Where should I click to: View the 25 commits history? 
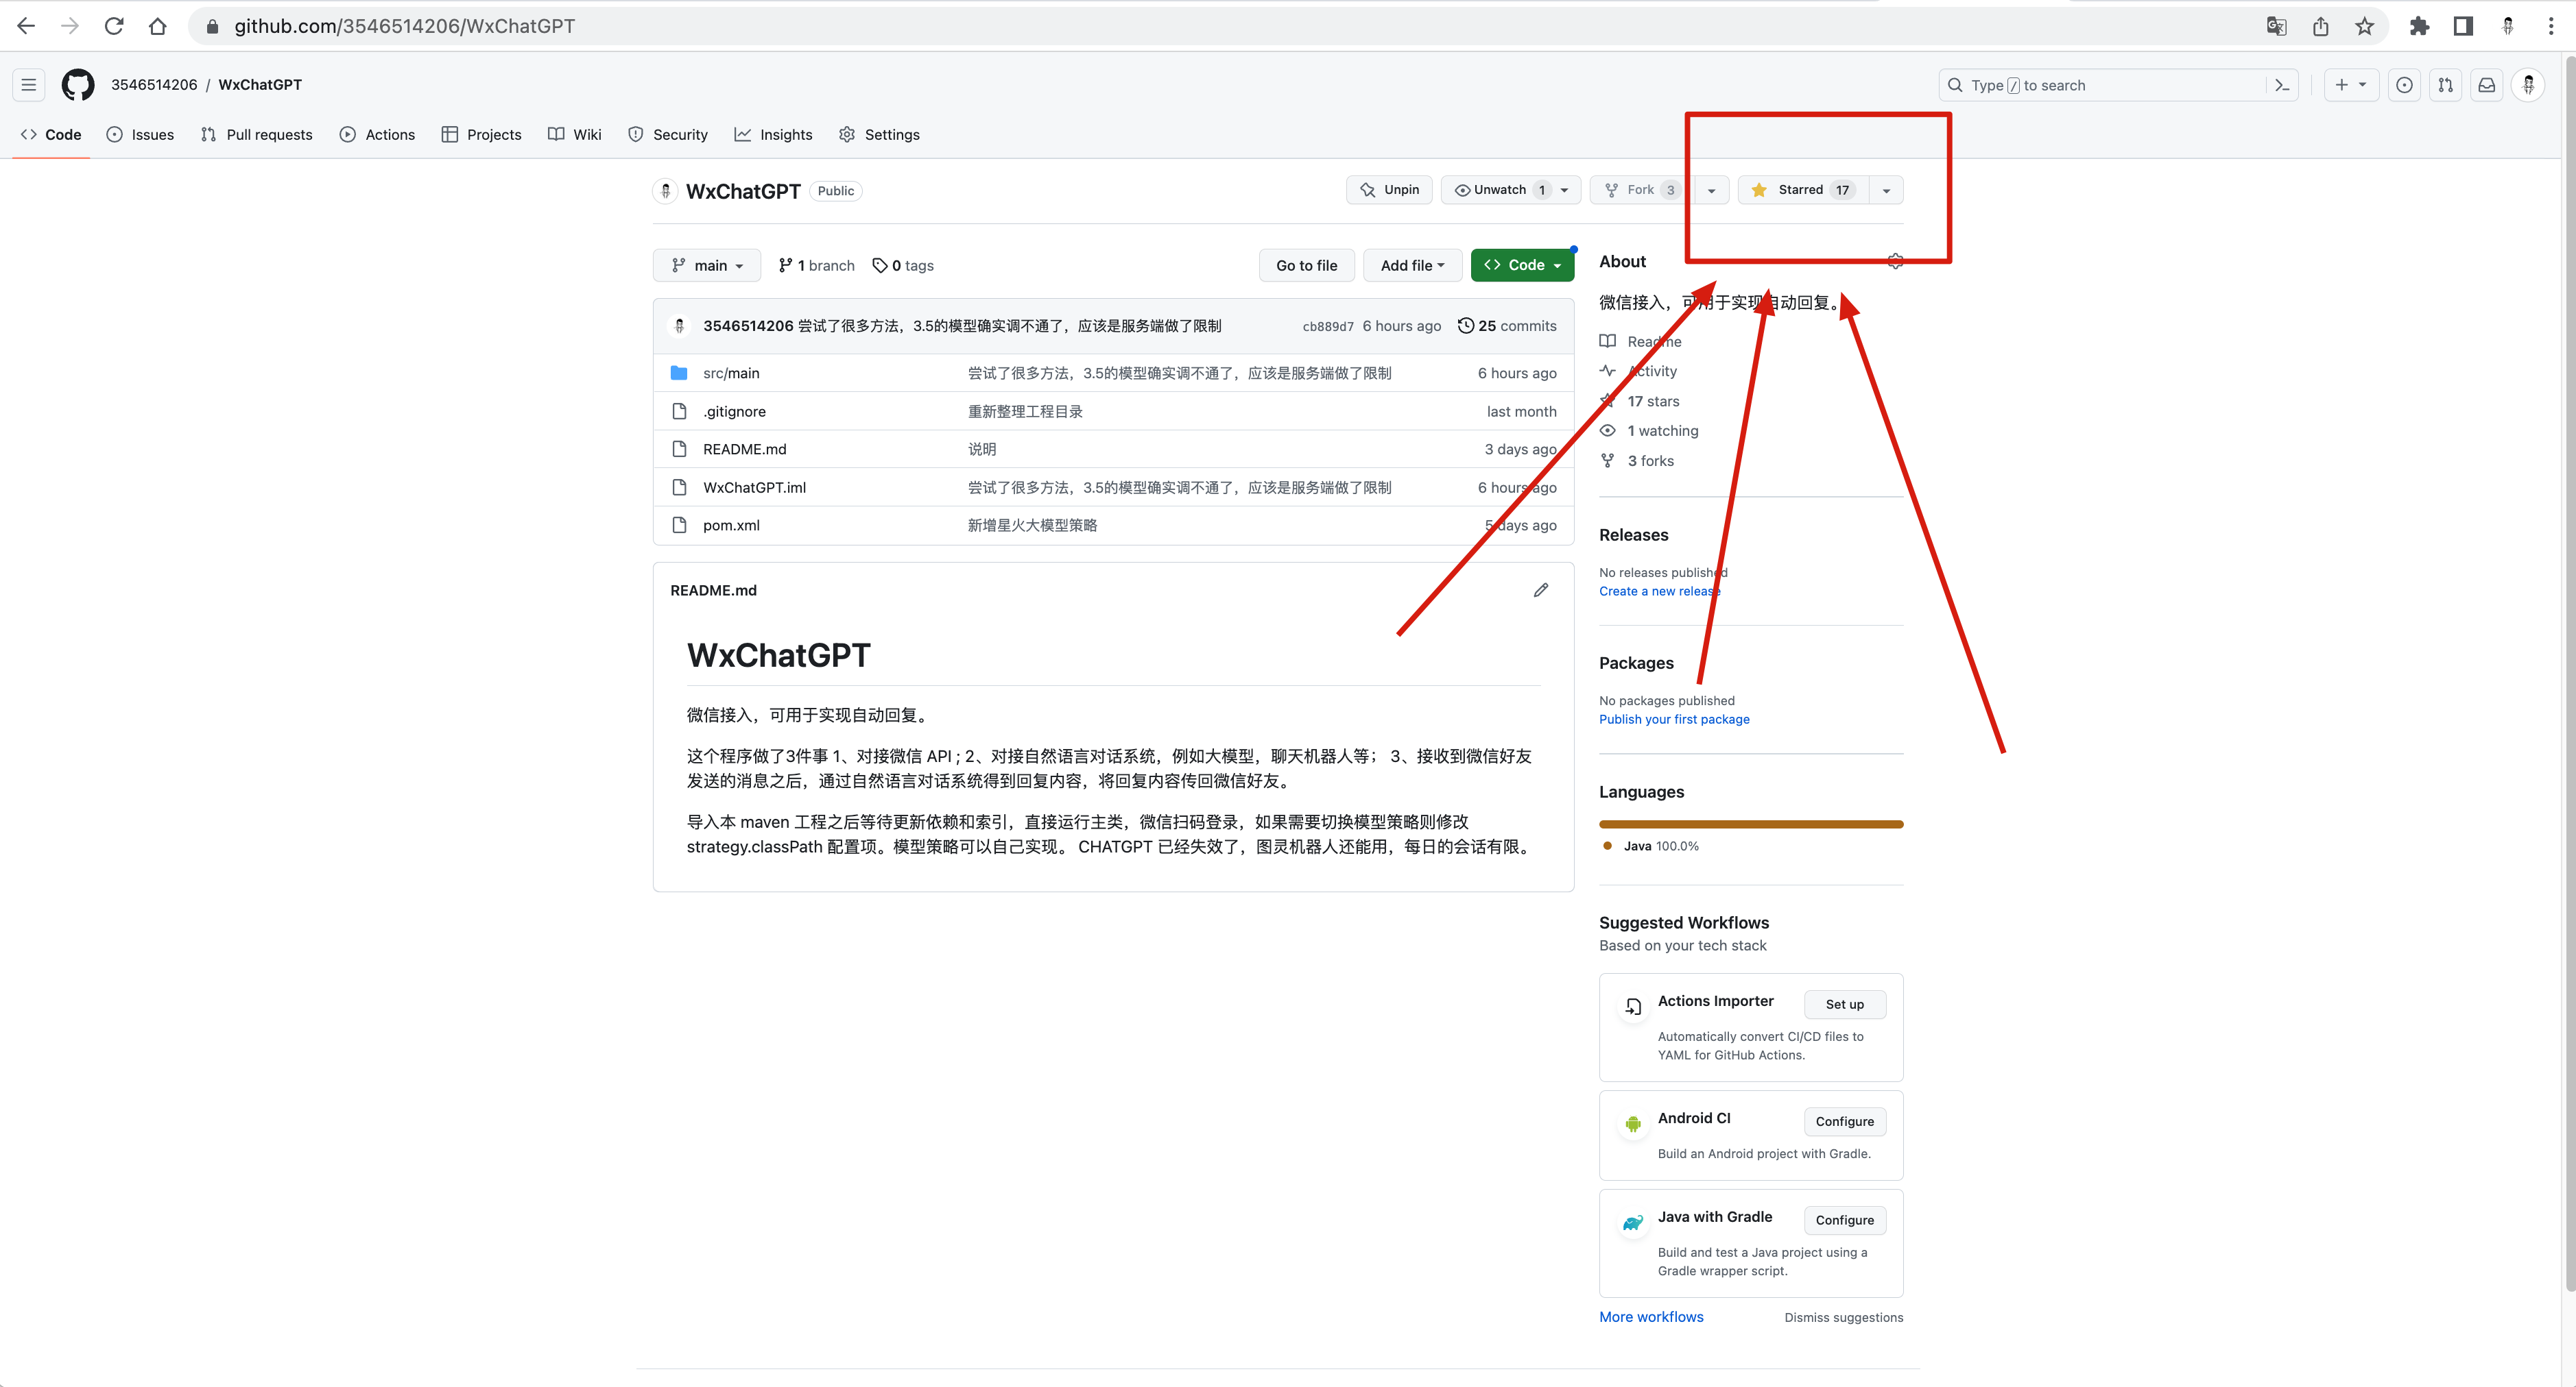coord(1507,326)
